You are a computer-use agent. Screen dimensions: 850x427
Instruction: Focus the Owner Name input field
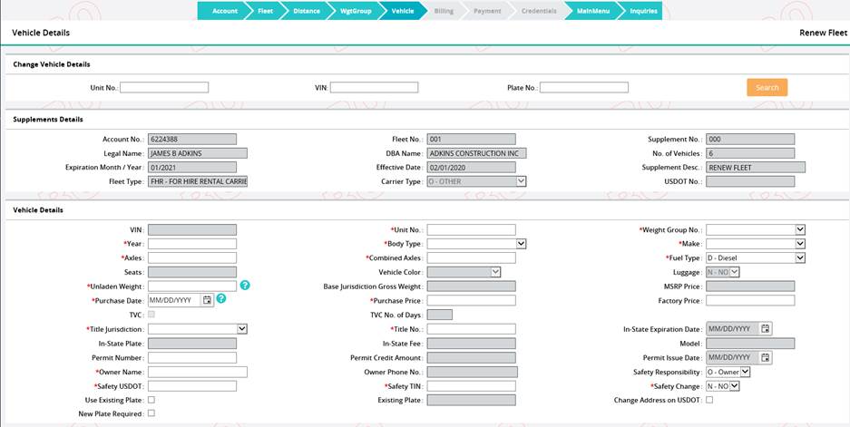pyautogui.click(x=191, y=372)
